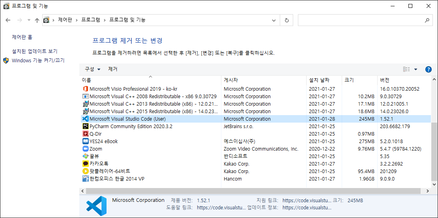Viewport: 438px width, 218px height.
Task: Click the large VS Code logo in details pane
Action: [x=96, y=205]
